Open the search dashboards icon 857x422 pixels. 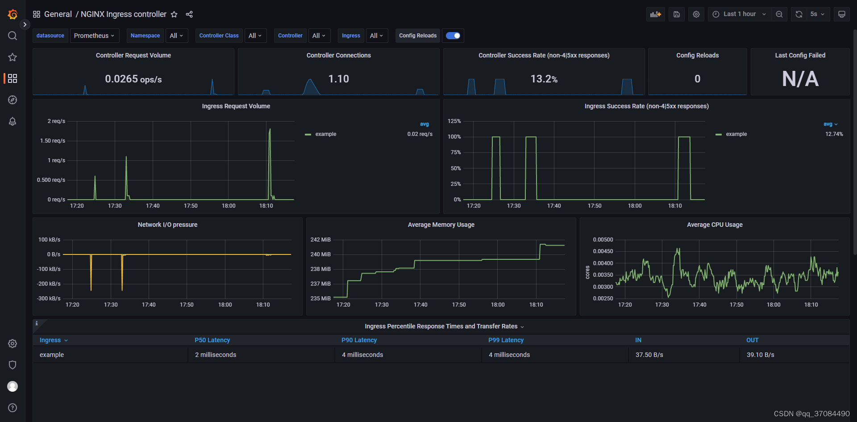(x=12, y=36)
